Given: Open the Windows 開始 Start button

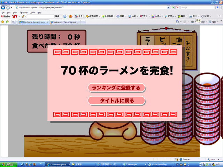Looking at the screenshot, I should point(8,165).
